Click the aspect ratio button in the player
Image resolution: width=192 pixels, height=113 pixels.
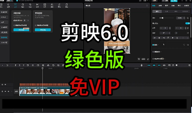(143, 59)
